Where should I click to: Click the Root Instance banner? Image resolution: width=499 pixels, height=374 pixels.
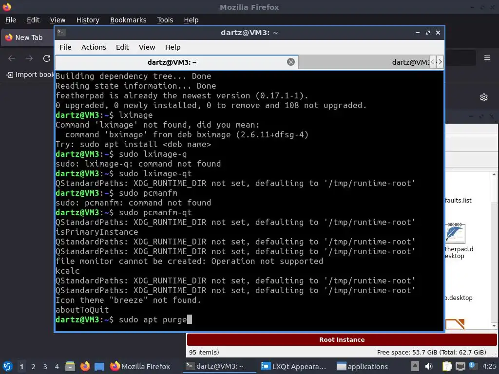click(x=342, y=339)
